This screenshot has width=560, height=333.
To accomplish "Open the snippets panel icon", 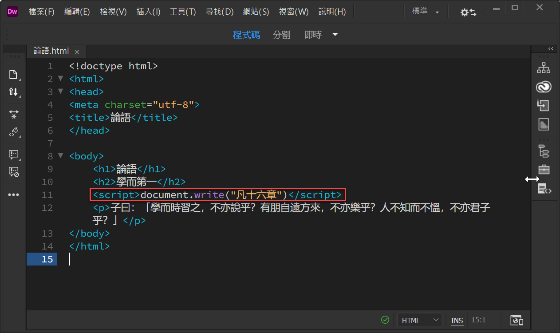I will 544,189.
